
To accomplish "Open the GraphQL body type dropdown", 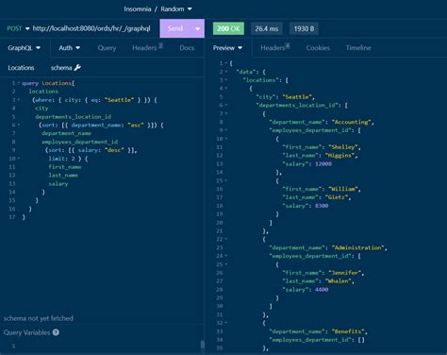I will 25,48.
